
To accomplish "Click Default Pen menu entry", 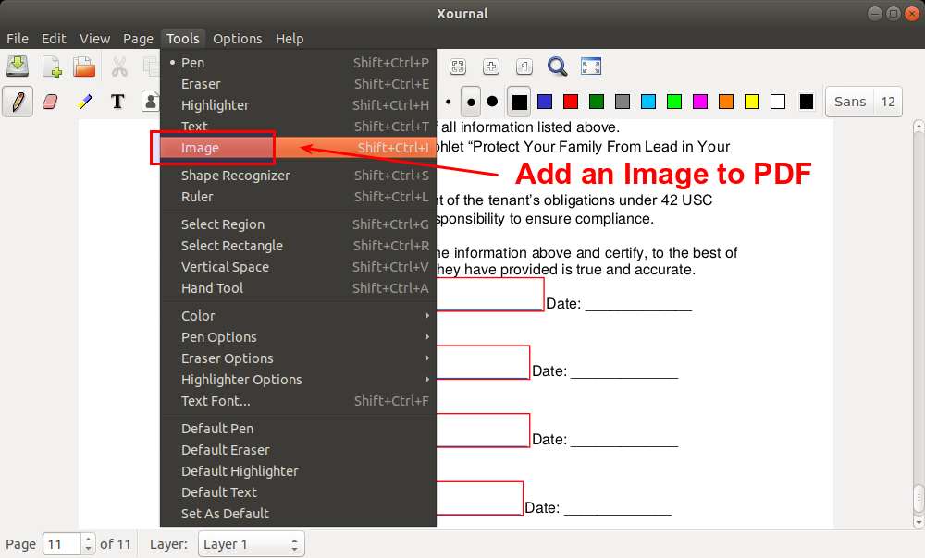I will coord(298,428).
